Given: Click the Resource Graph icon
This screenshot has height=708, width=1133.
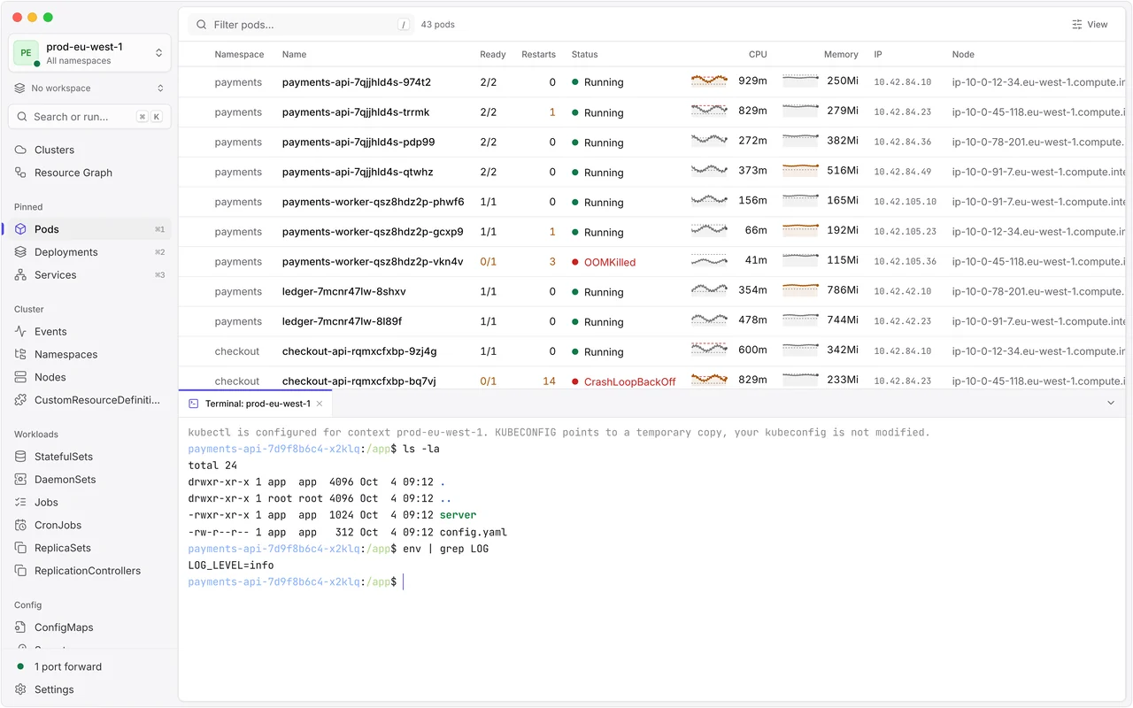Looking at the screenshot, I should [x=20, y=173].
